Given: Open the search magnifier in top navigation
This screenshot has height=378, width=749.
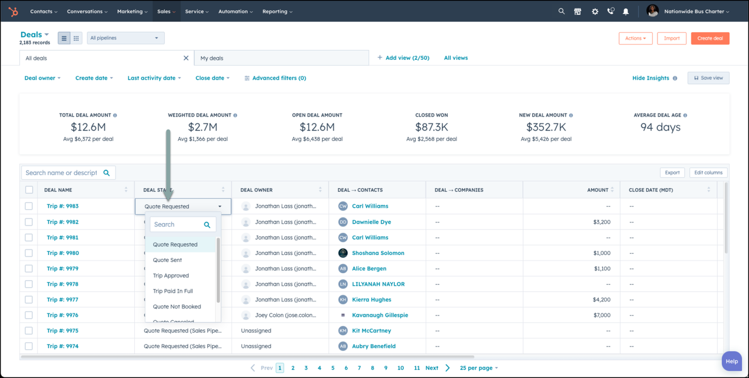Looking at the screenshot, I should [x=561, y=11].
